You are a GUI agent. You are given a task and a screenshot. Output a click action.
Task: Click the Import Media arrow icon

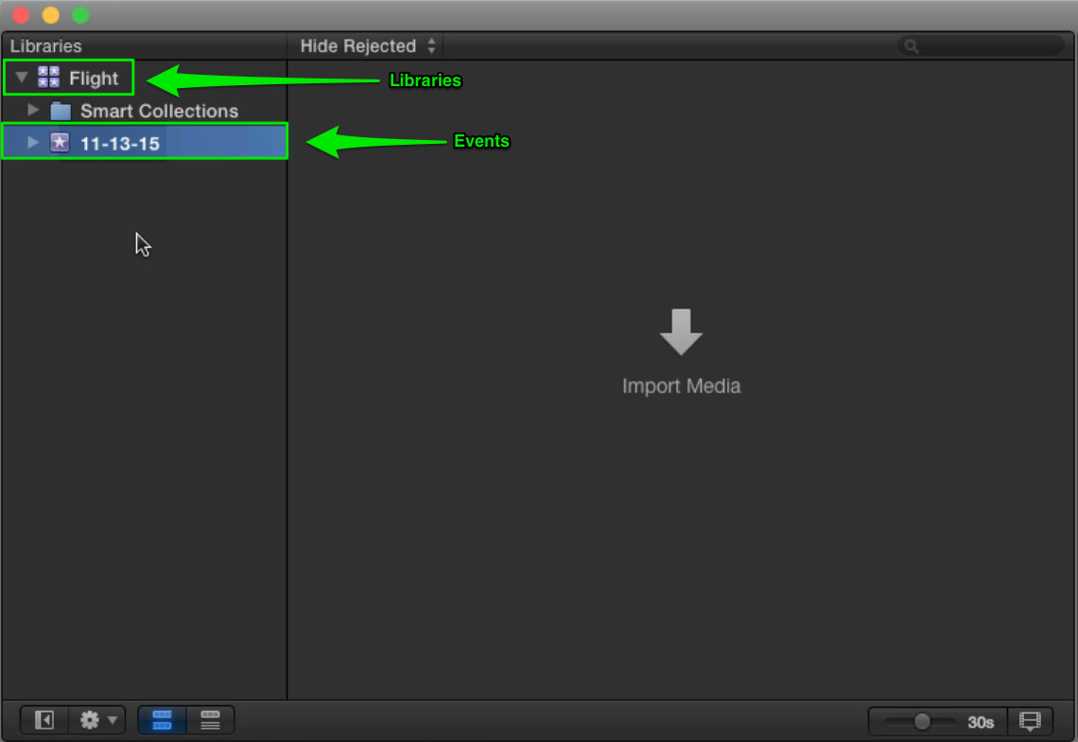(x=681, y=332)
